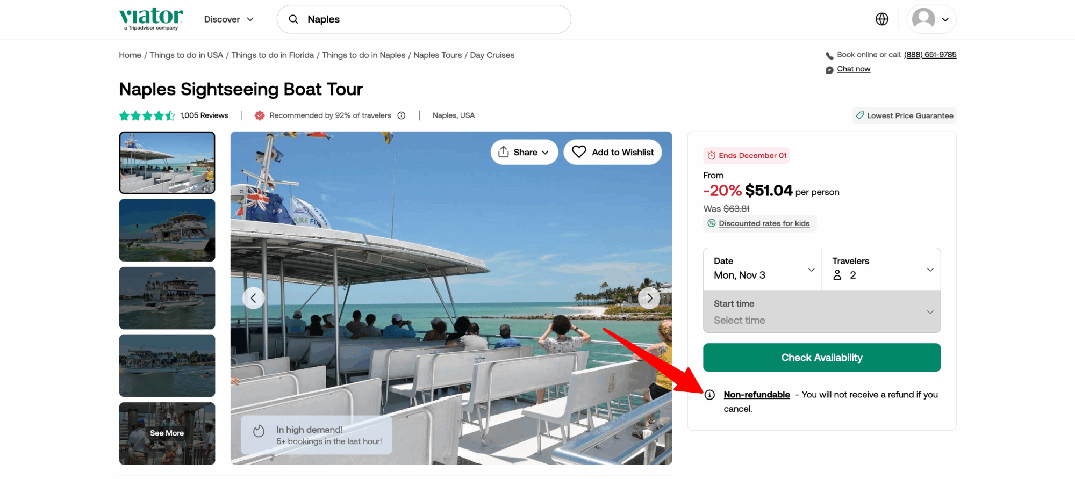This screenshot has width=1075, height=479.
Task: Click the Viator logo
Action: pyautogui.click(x=151, y=18)
